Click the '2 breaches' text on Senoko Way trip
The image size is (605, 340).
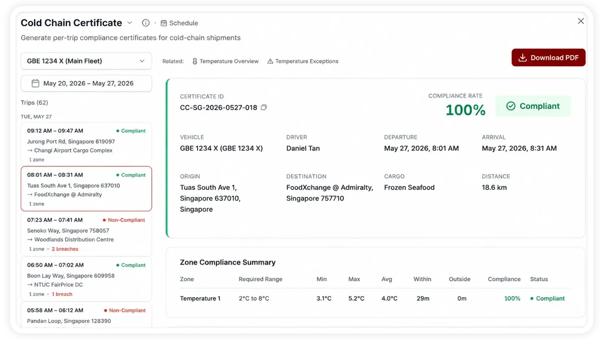(x=65, y=249)
